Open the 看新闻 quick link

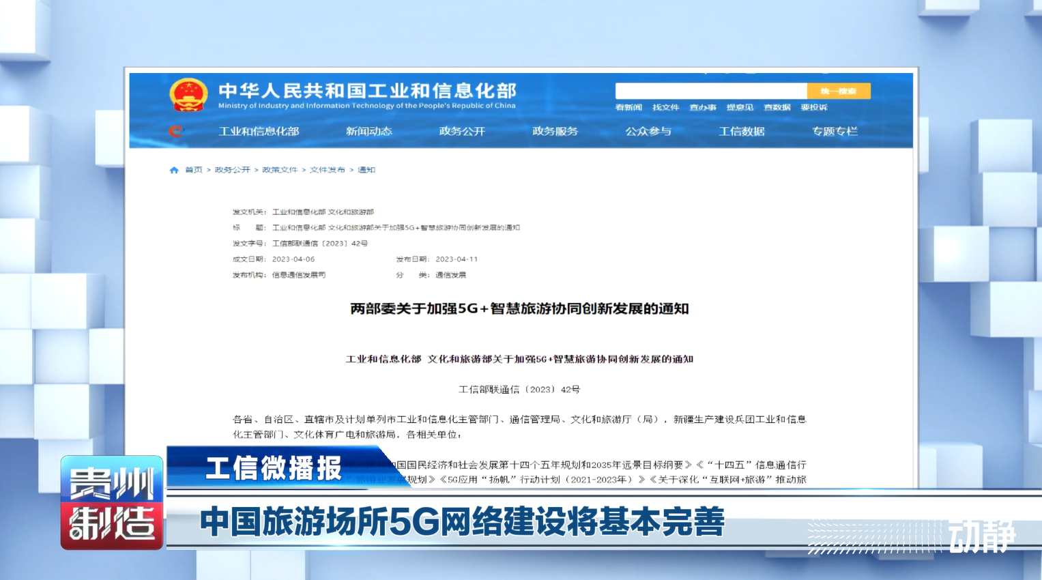click(628, 107)
